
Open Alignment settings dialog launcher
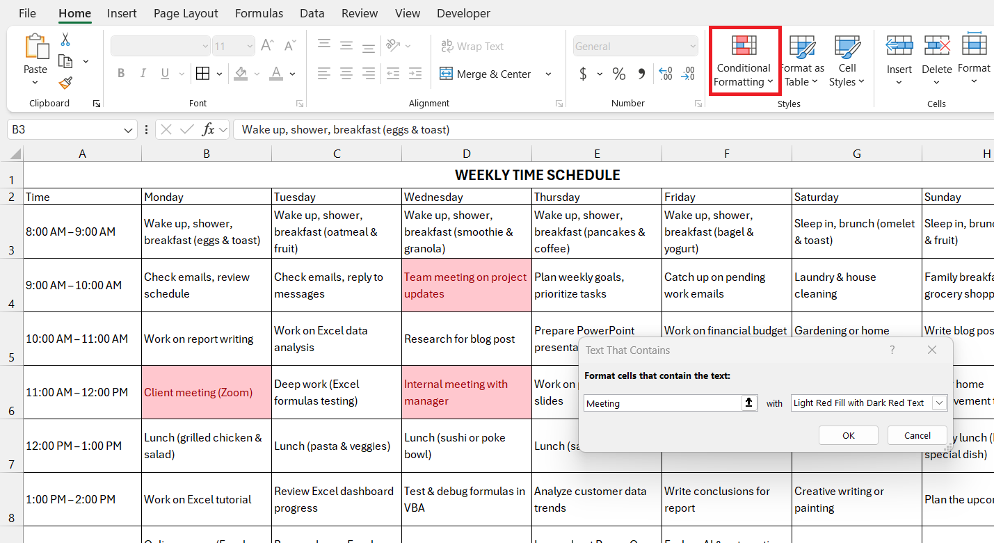tap(559, 104)
